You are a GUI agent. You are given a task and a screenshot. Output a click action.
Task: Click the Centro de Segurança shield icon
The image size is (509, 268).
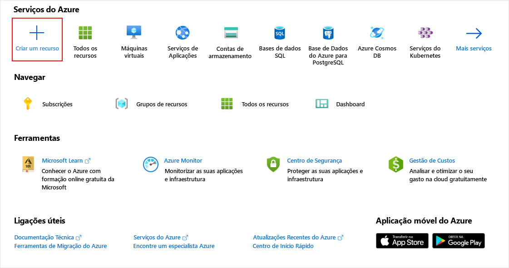click(x=273, y=164)
